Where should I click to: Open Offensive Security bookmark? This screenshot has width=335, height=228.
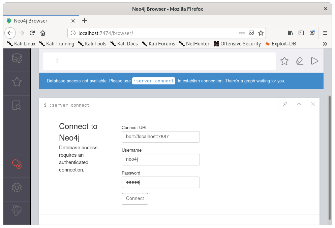(237, 44)
